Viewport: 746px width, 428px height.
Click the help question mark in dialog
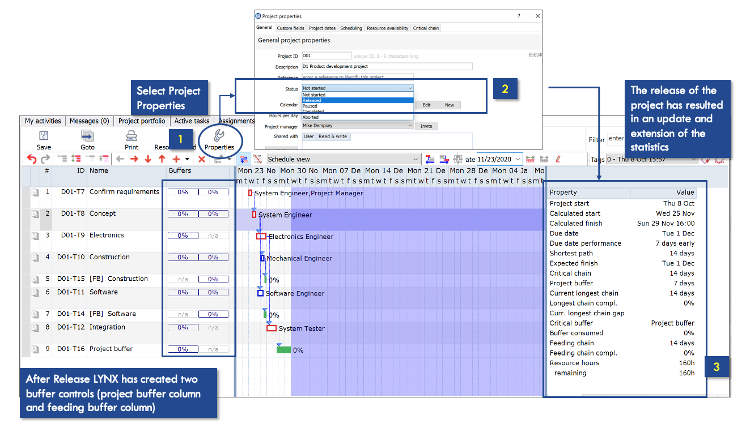[519, 16]
